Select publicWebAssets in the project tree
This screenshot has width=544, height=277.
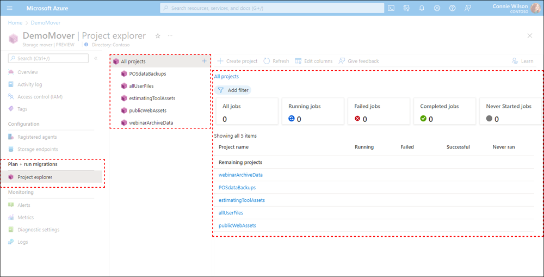point(147,110)
